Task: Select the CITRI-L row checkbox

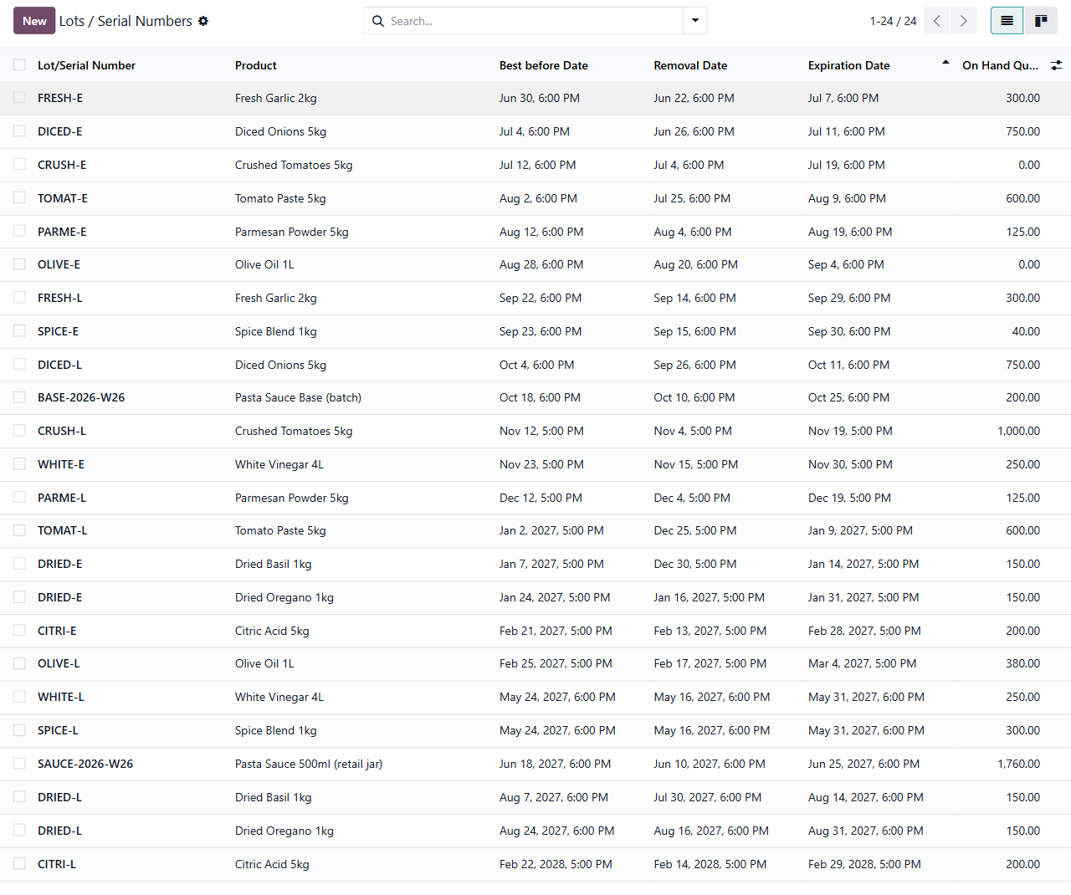Action: 19,864
